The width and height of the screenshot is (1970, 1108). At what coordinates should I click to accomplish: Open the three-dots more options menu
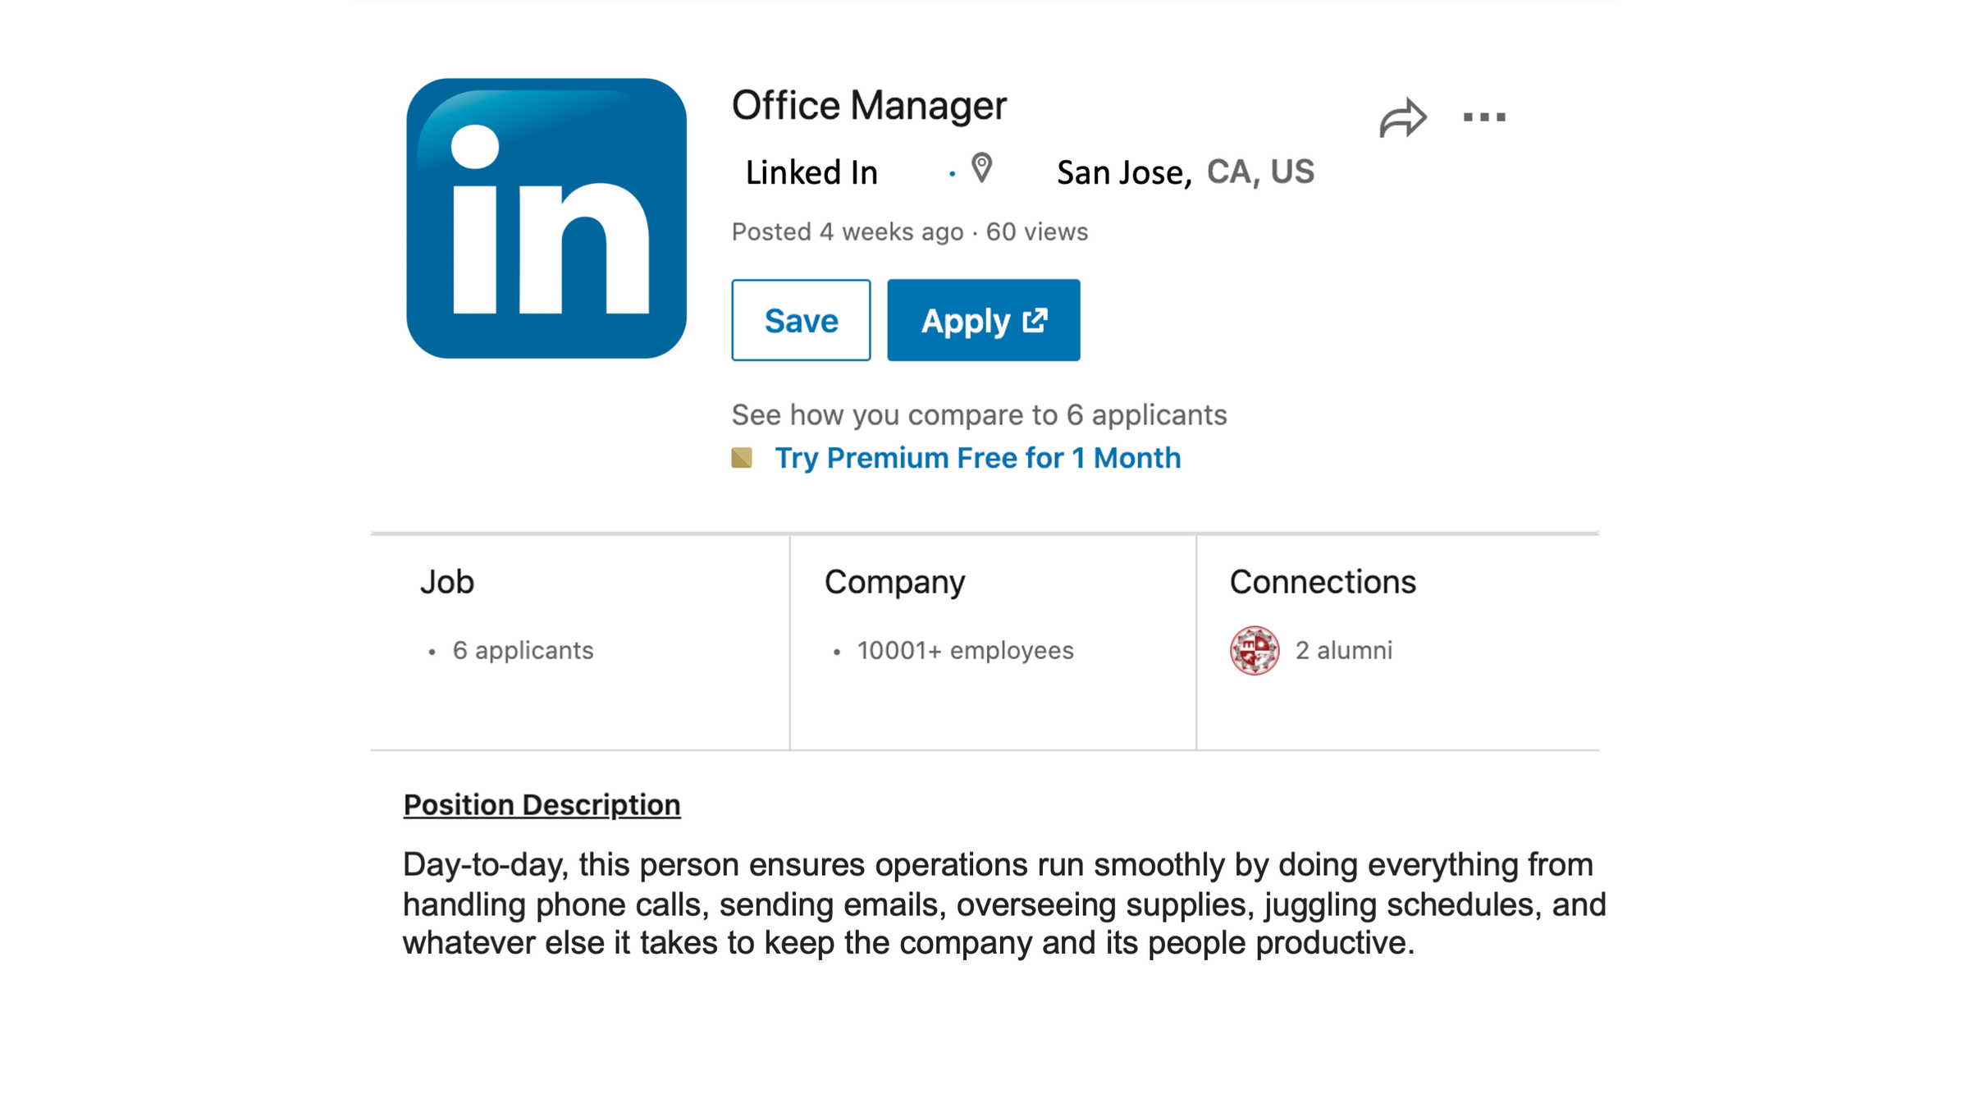(1483, 117)
